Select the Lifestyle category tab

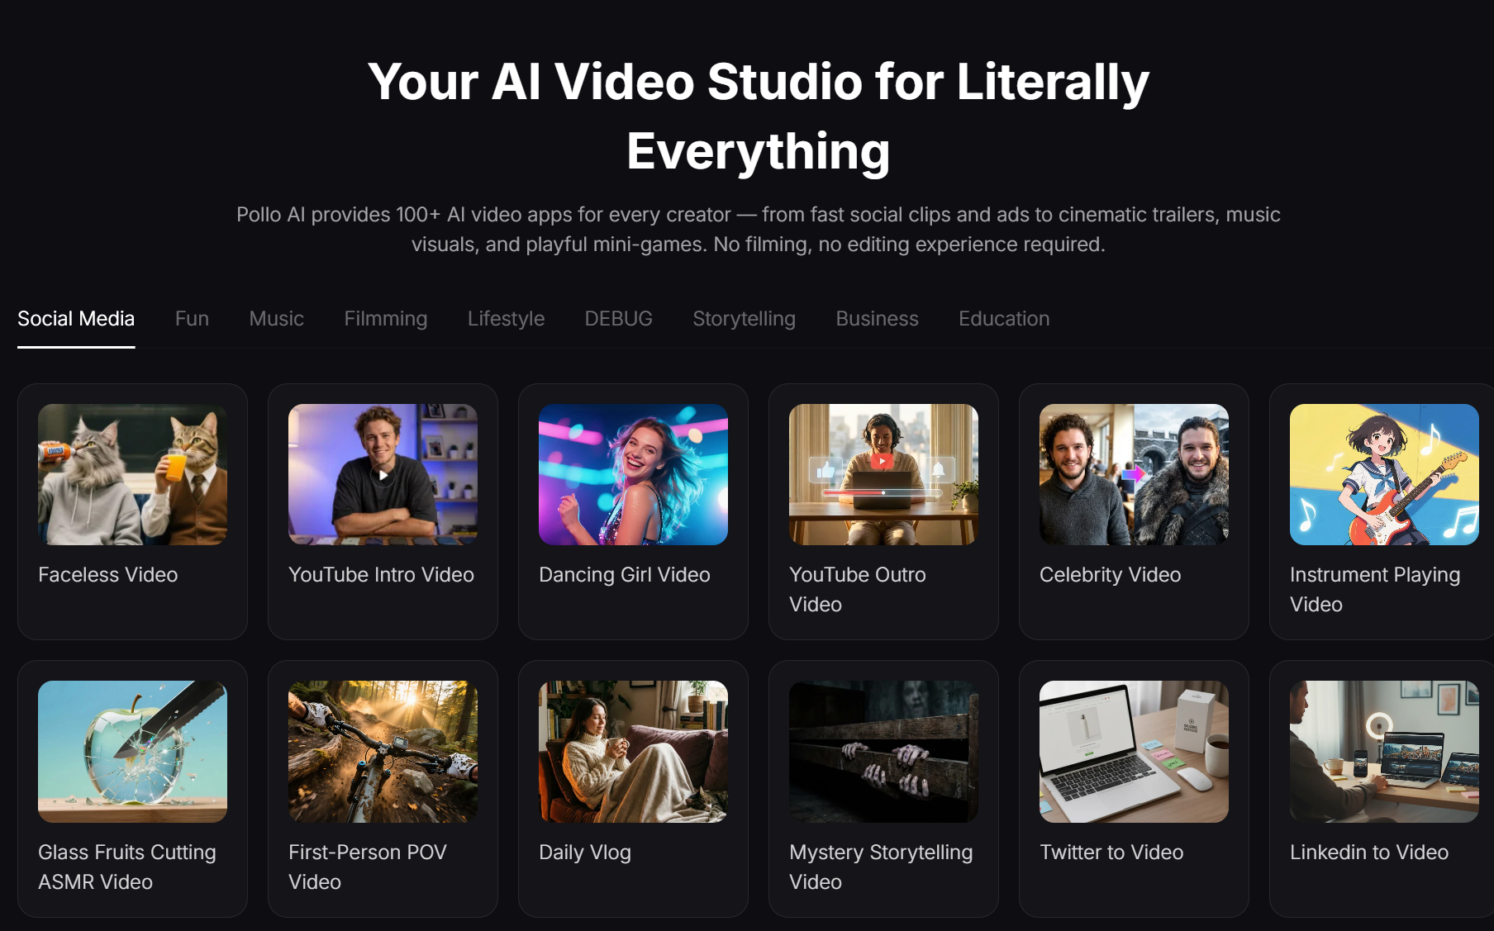click(506, 319)
